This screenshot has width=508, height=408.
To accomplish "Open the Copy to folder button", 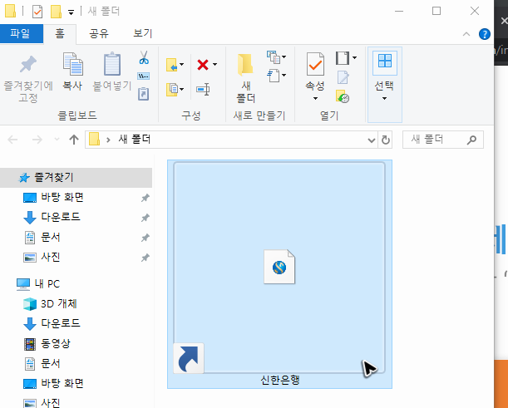I will (x=175, y=90).
